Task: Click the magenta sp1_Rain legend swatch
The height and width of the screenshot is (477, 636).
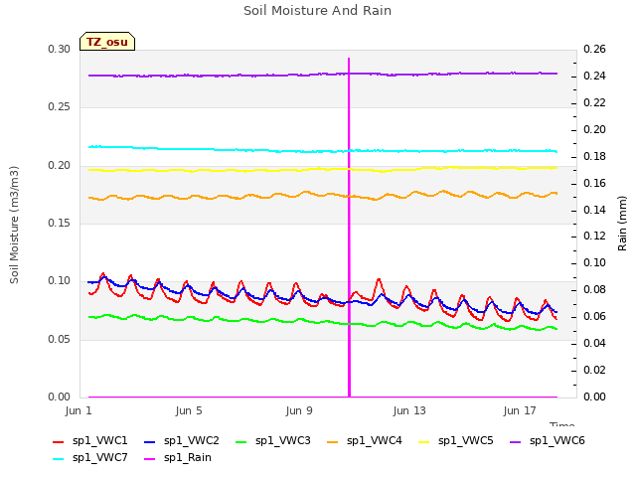Action: (x=150, y=459)
